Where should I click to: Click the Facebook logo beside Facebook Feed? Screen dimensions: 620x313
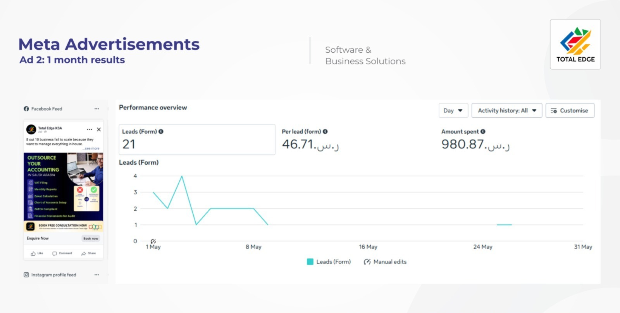26,109
